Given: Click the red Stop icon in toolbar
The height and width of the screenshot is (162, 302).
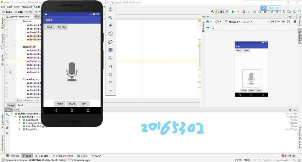Looking at the screenshot, I should (265, 12).
